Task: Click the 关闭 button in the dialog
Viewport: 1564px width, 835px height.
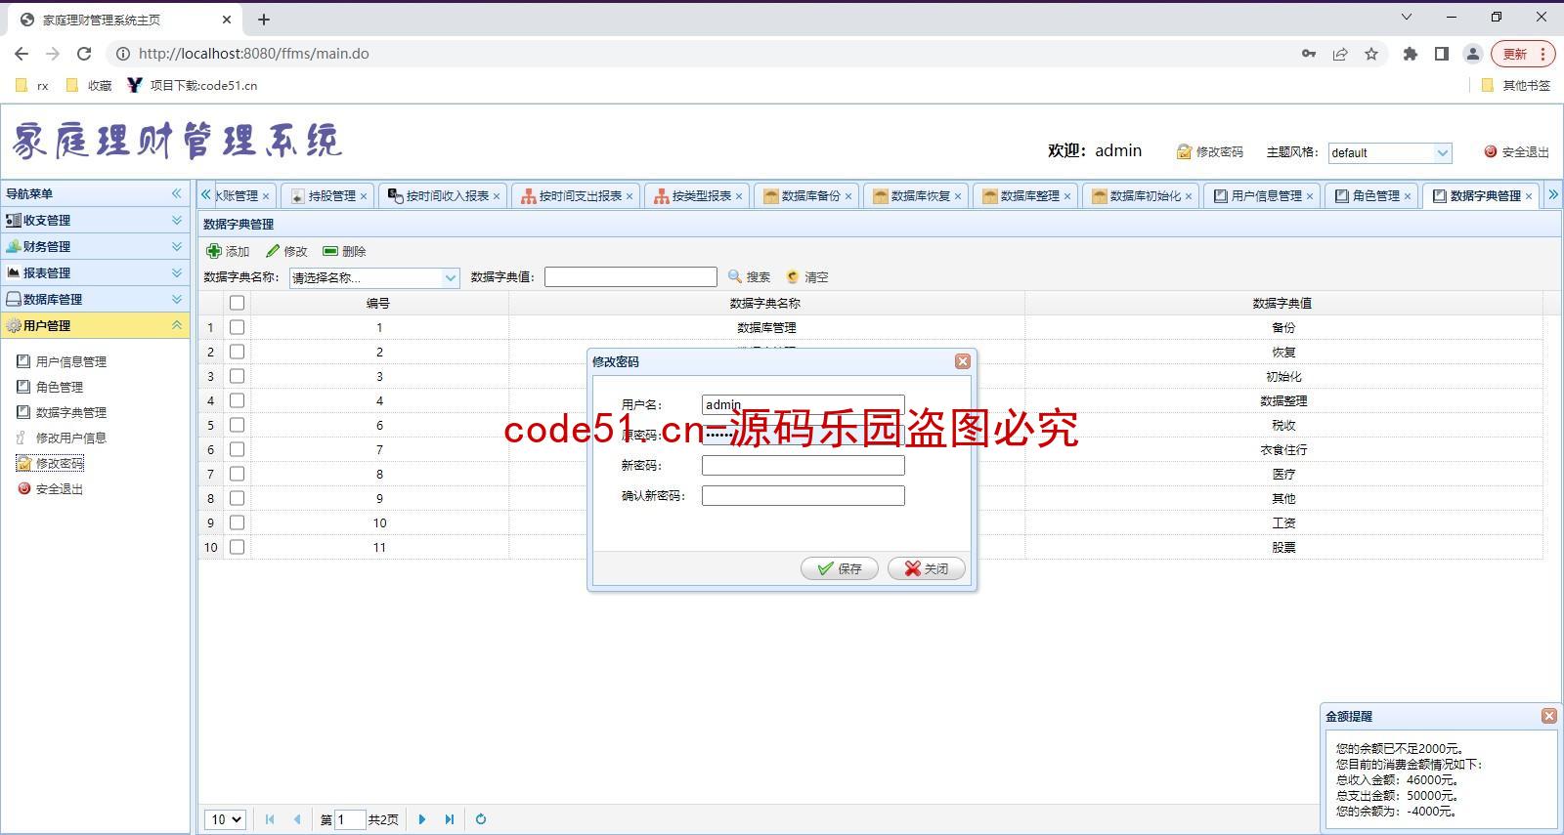Action: point(926,568)
